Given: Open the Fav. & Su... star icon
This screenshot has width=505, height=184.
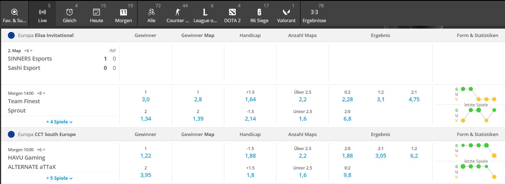Looking at the screenshot, I should [x=14, y=12].
